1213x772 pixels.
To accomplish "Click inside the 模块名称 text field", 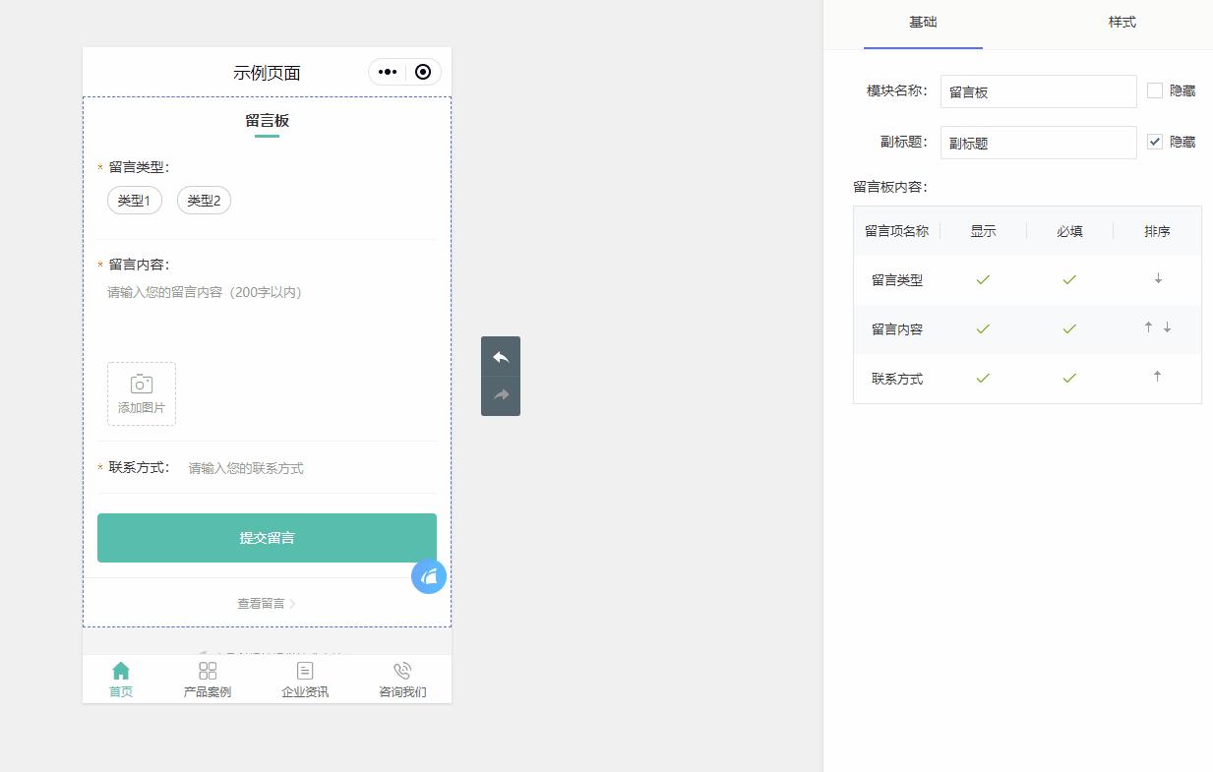I will [x=1038, y=90].
